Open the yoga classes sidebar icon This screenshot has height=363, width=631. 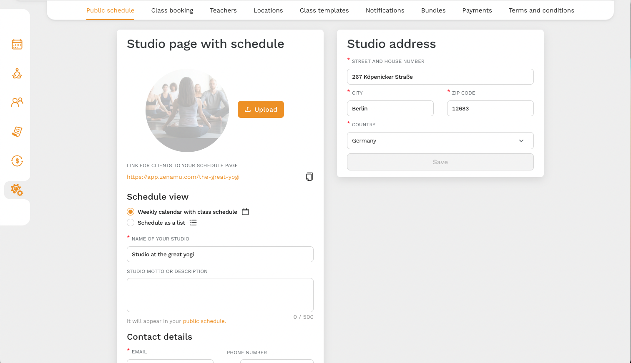pos(17,74)
